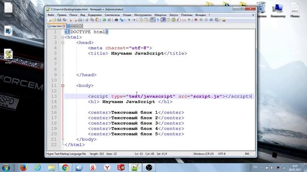
Task: Click the Save recorded macro icon
Action: click(x=216, y=20)
